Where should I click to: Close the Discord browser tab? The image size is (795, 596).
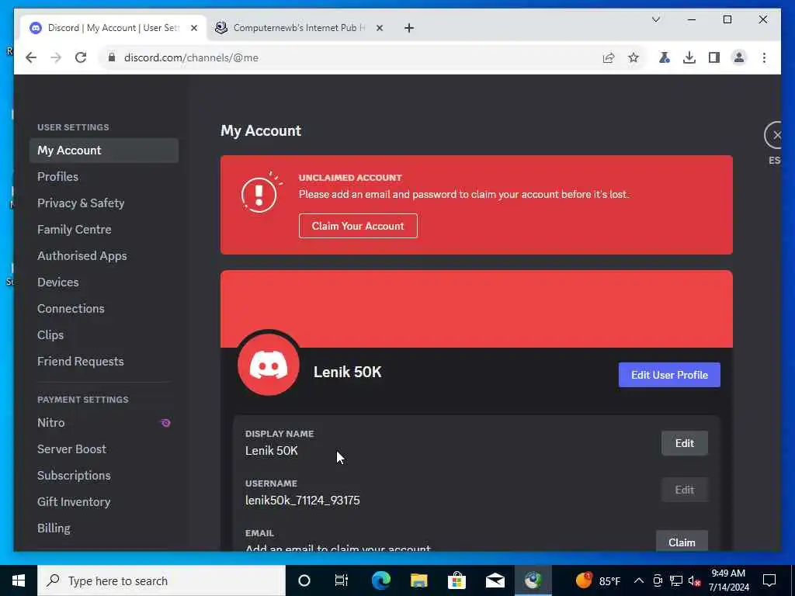point(193,28)
